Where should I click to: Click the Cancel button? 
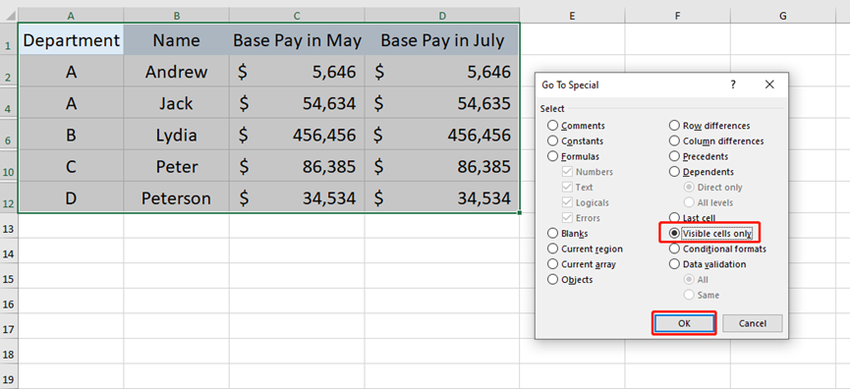(753, 323)
